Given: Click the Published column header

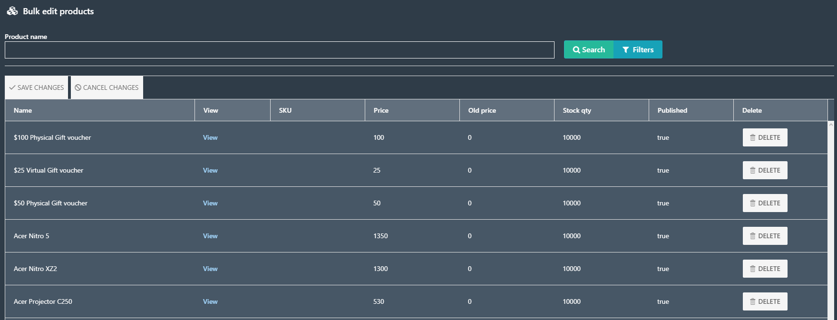Looking at the screenshot, I should pyautogui.click(x=691, y=110).
